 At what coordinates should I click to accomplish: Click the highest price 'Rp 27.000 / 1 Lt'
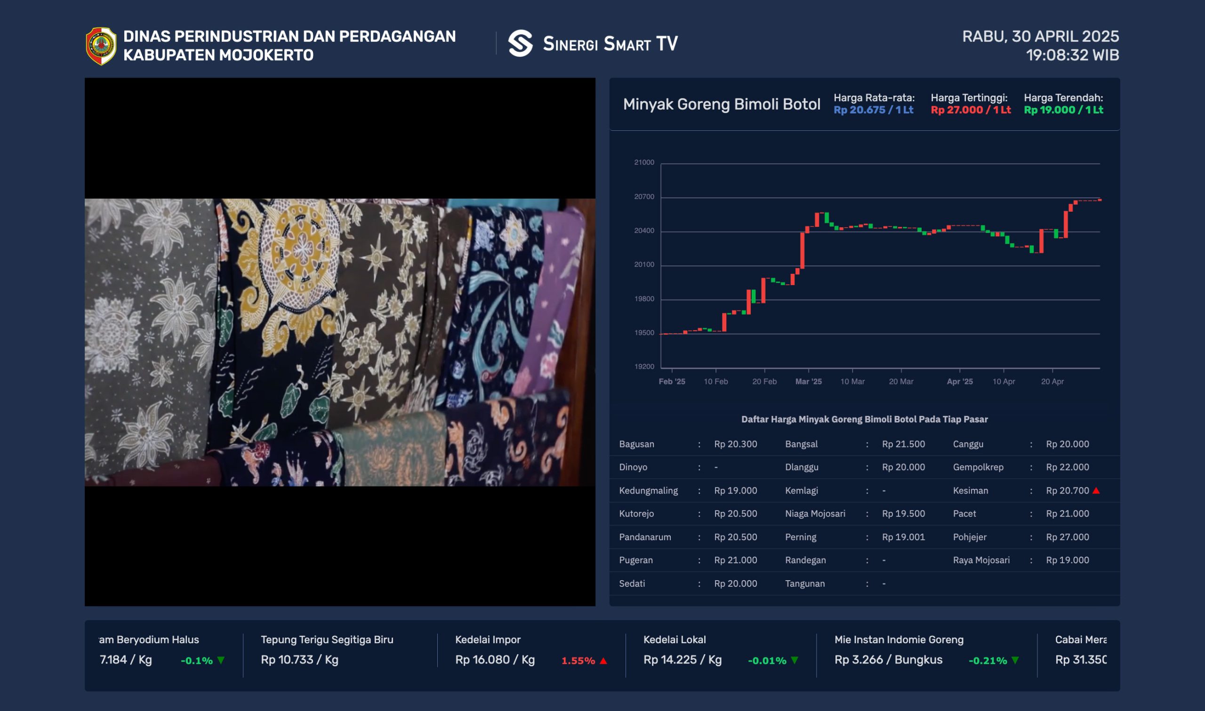[x=971, y=110]
